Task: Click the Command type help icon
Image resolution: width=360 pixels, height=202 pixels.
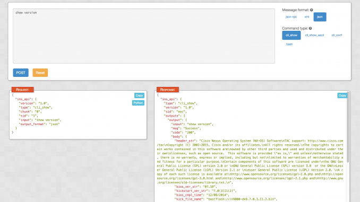Action: pos(311,28)
